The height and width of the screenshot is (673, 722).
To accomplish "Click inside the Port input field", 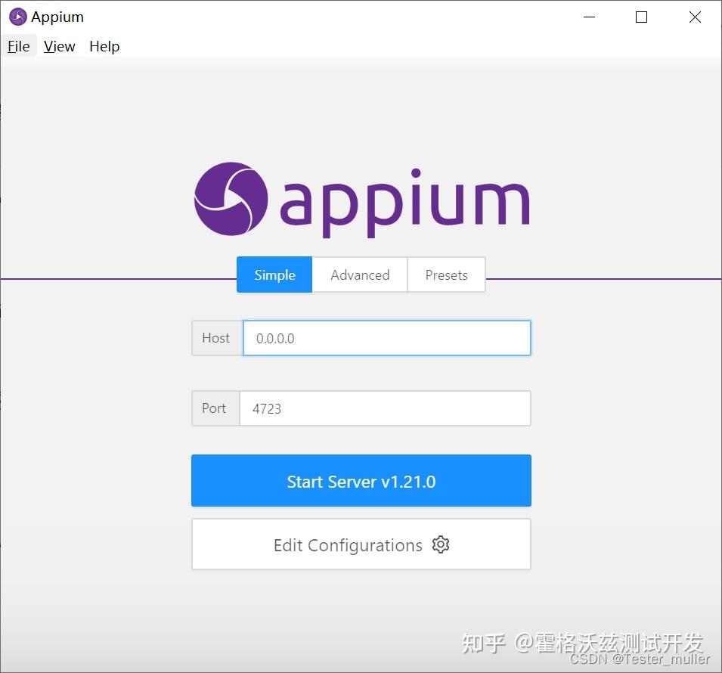I will pos(386,408).
